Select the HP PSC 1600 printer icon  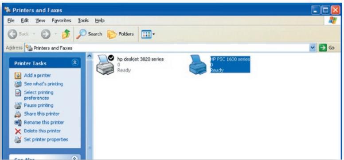point(198,65)
